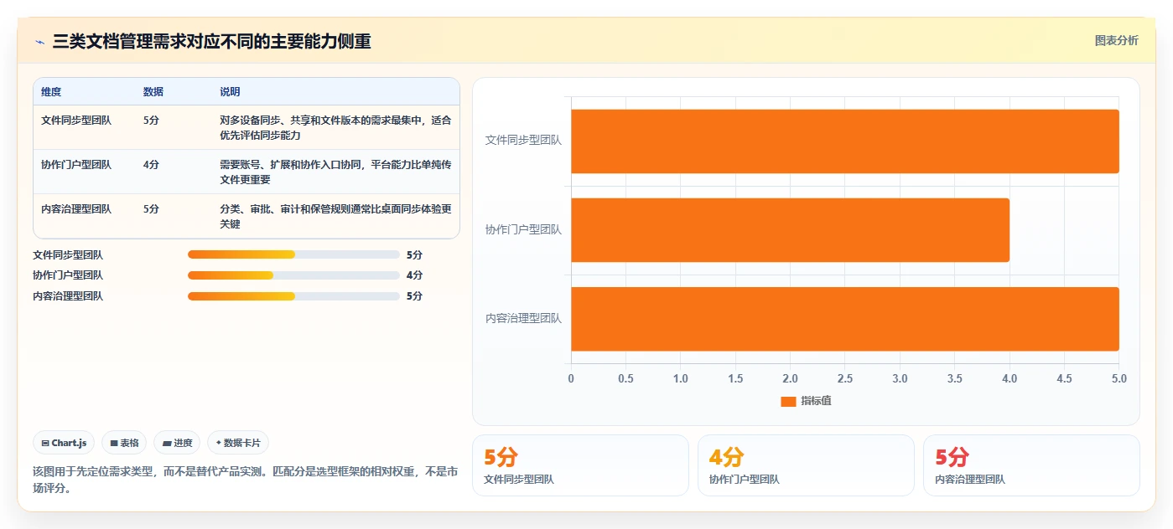Click the lightning icon beside the title
The width and height of the screenshot is (1173, 529).
coord(40,42)
